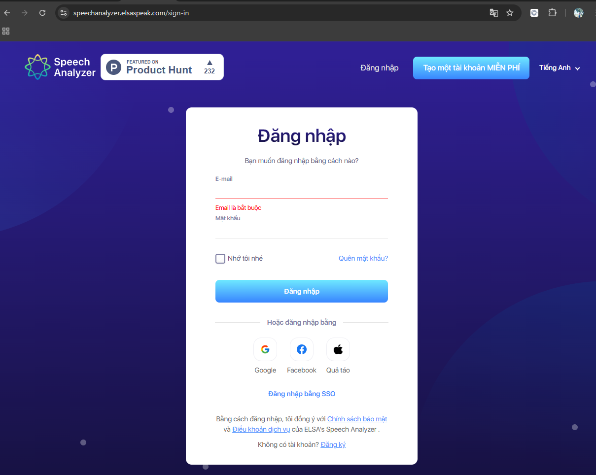Open the Chrome profile avatar

tap(579, 13)
